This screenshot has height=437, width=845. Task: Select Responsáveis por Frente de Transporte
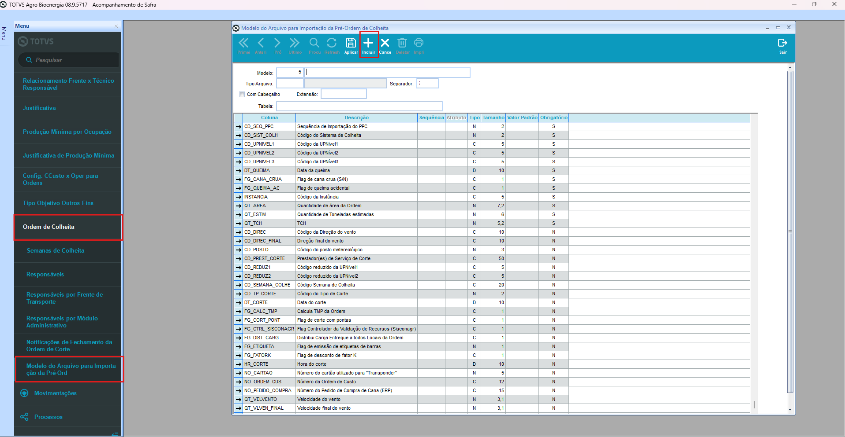(x=68, y=298)
